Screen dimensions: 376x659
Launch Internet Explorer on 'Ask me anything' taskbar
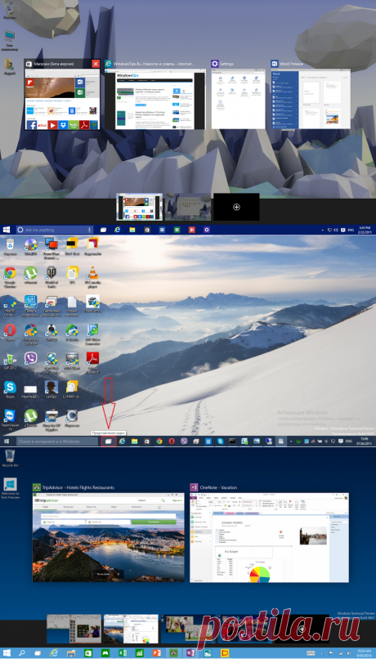point(118,230)
